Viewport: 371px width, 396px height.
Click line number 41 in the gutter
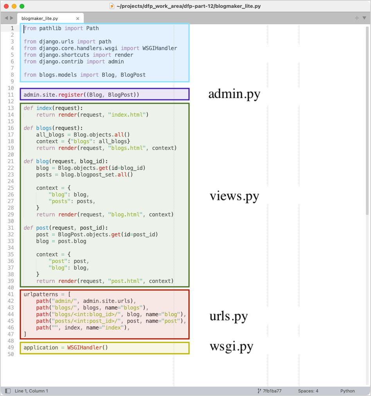pyautogui.click(x=11, y=294)
